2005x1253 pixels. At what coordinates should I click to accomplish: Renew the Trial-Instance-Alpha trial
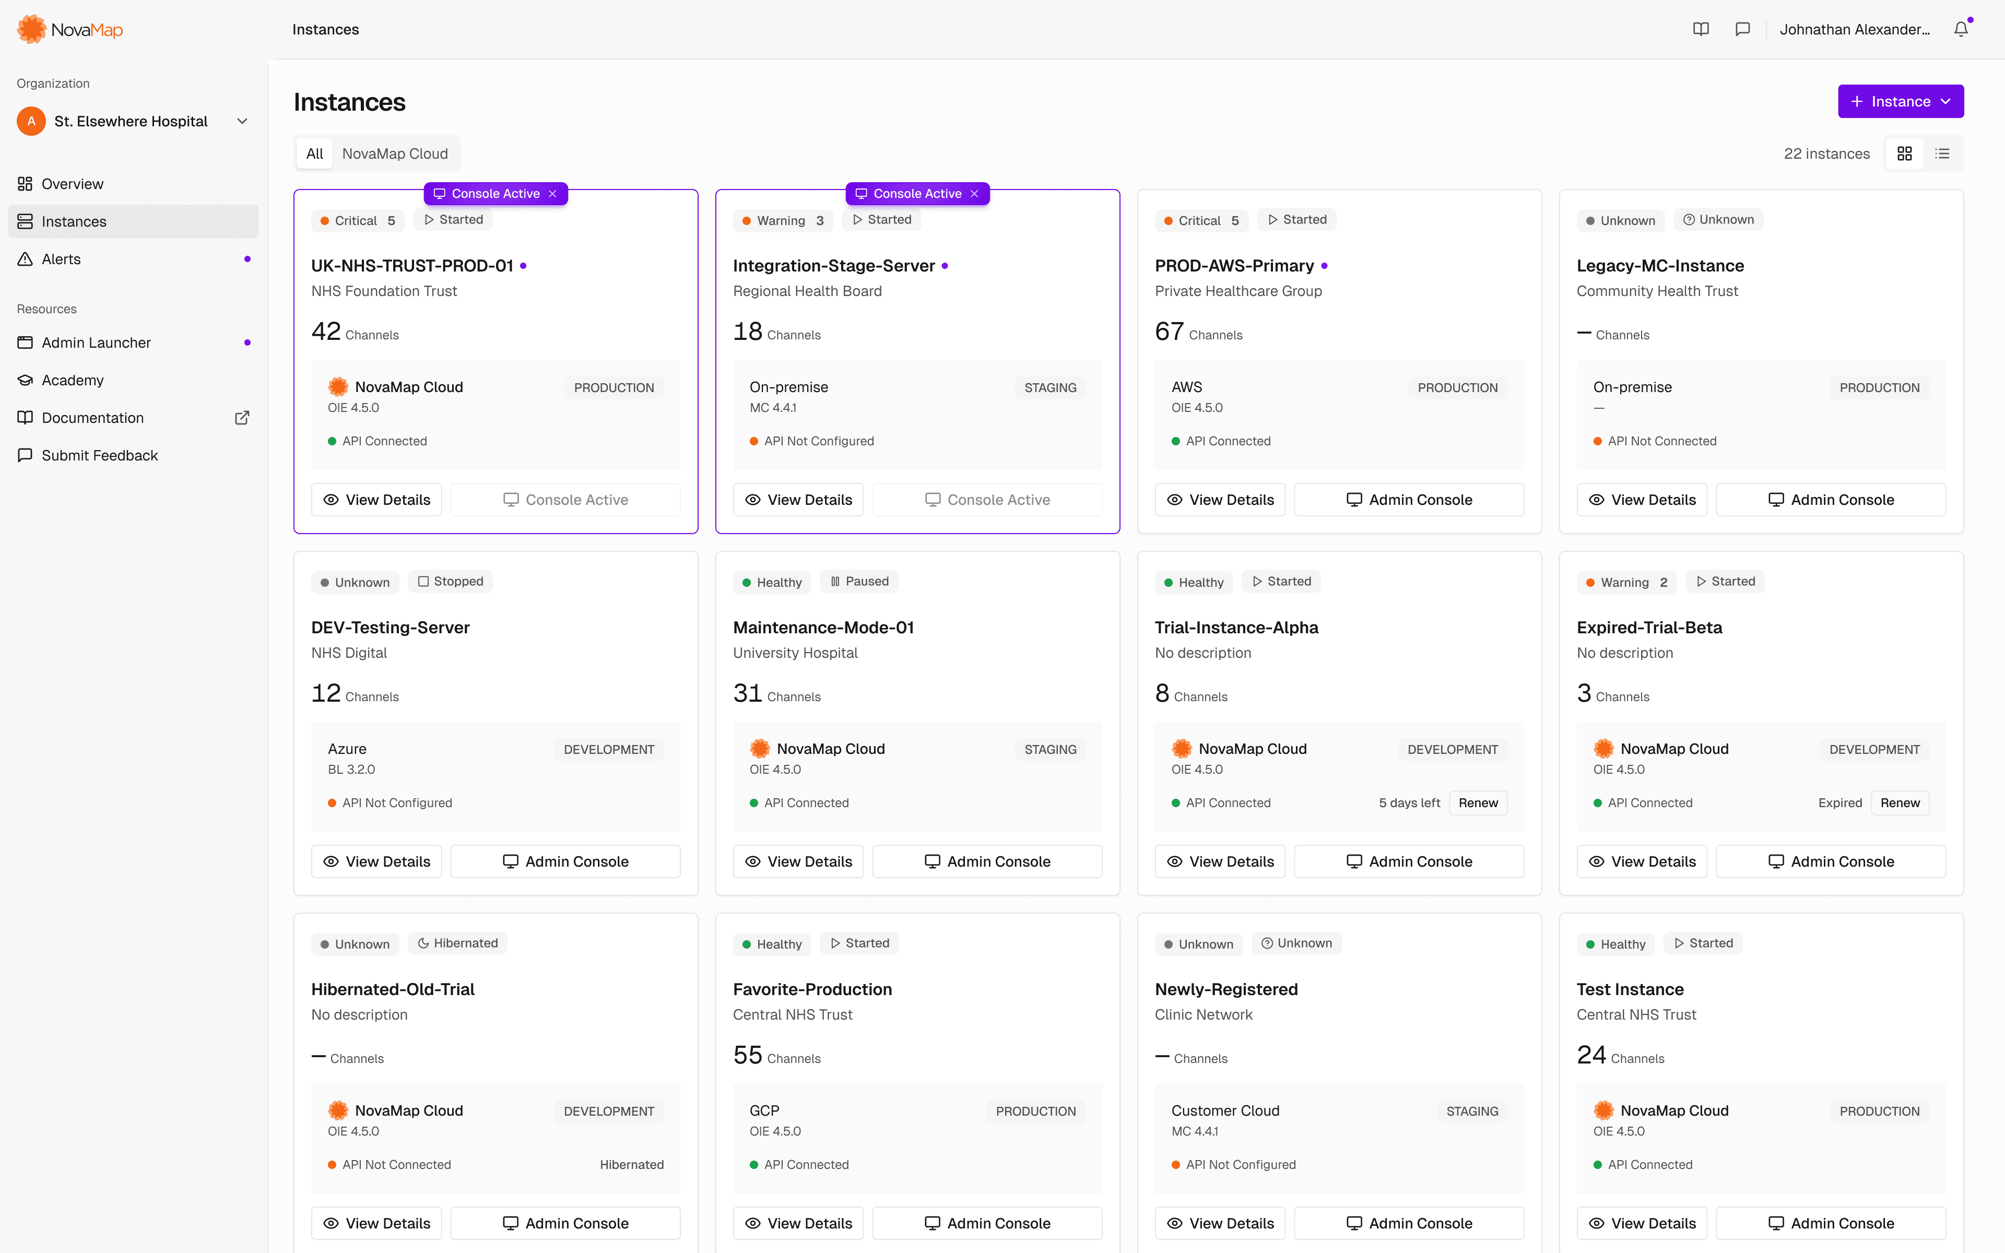coord(1478,802)
